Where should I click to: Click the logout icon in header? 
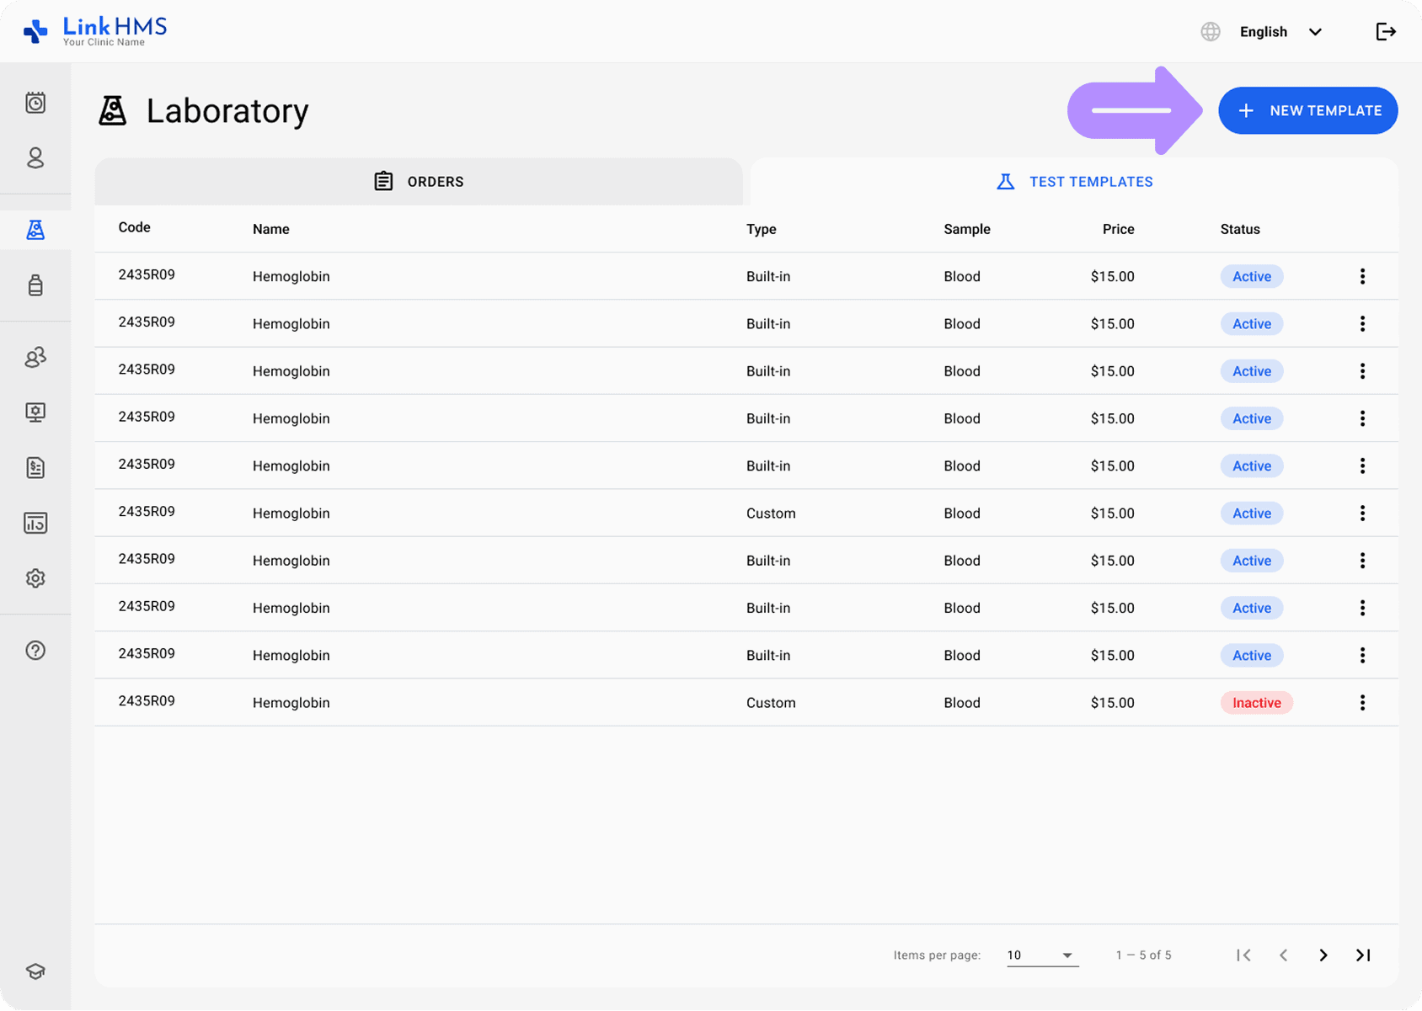tap(1386, 32)
